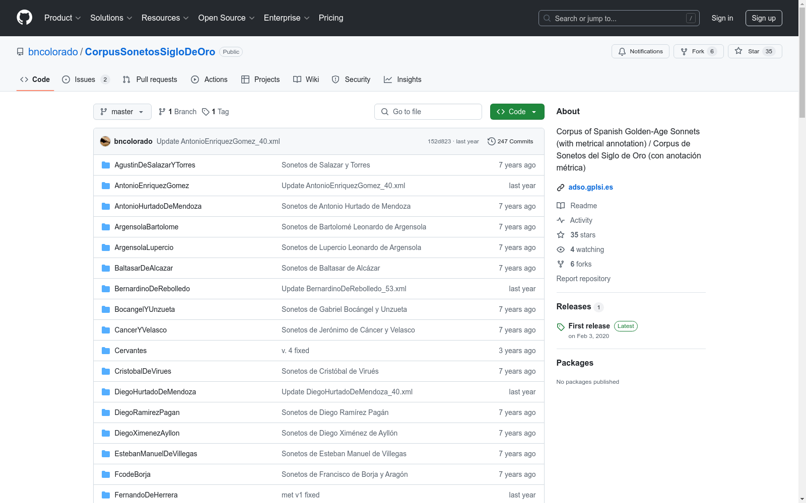Click the BaltasarDeAlcazar folder icon
806x503 pixels.
(106, 268)
